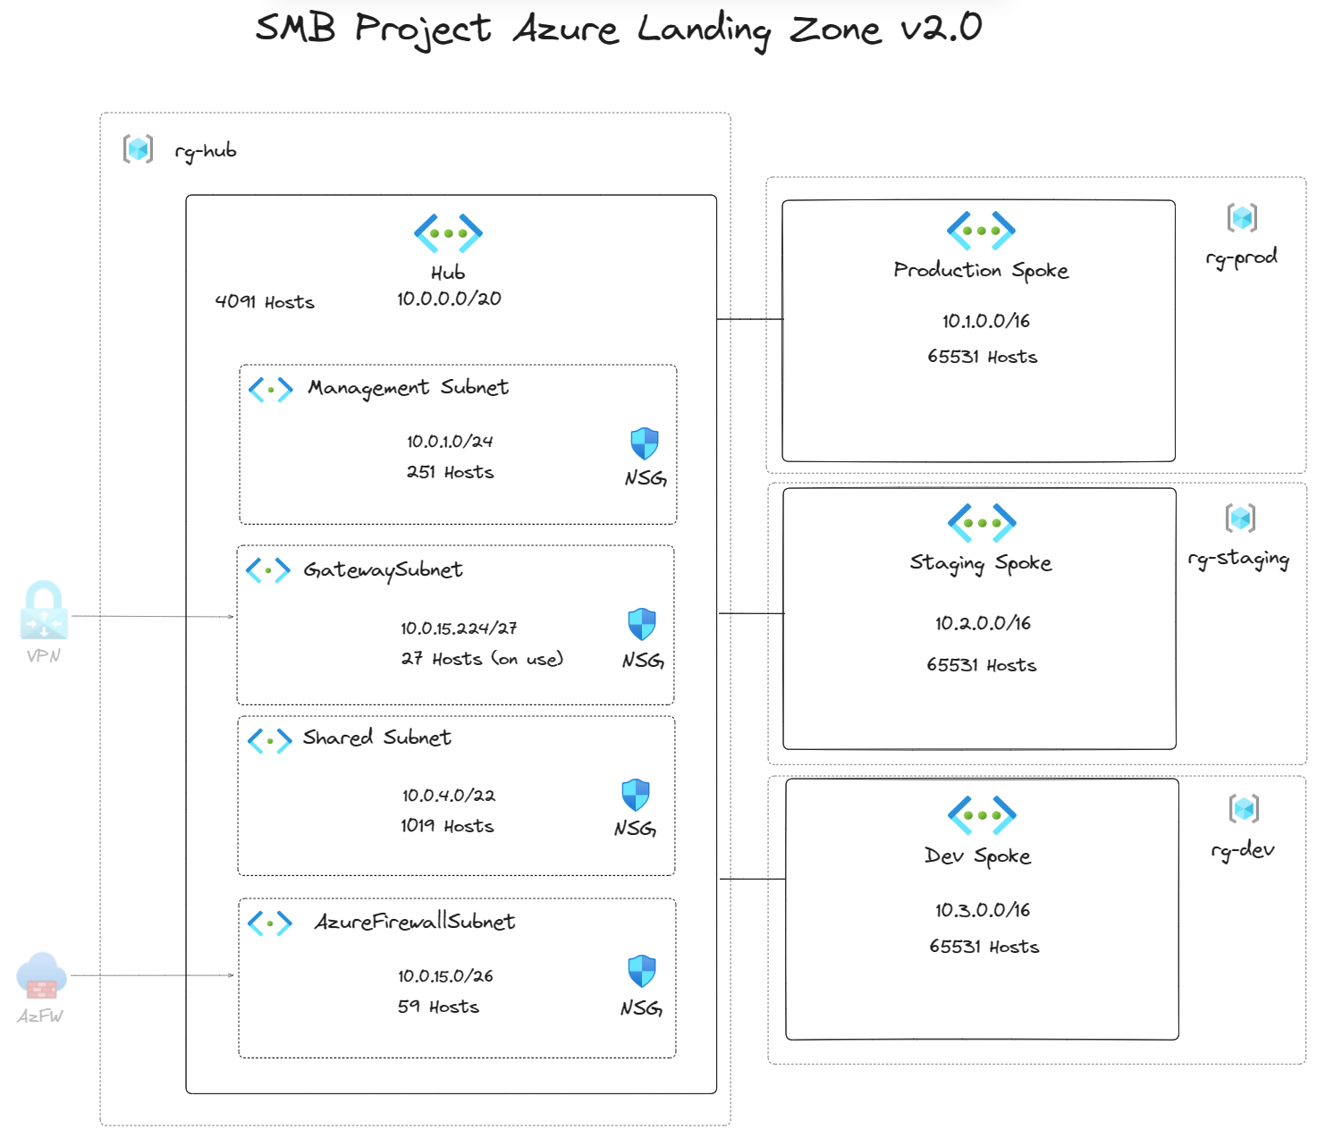
Task: Click the NSG label in AzureFirewallSubnet
Action: click(642, 1008)
